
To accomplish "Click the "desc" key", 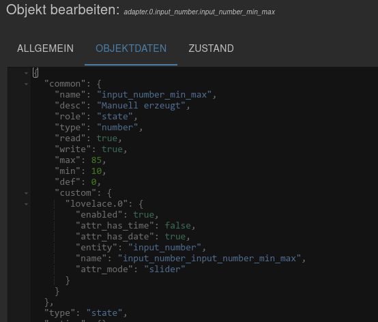I will coord(70,106).
